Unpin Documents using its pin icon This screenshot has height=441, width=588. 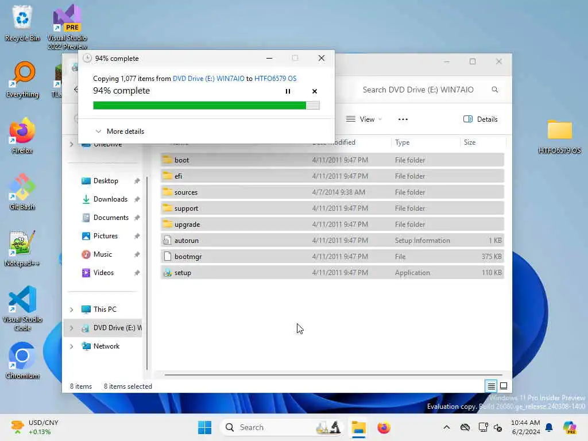tap(137, 218)
